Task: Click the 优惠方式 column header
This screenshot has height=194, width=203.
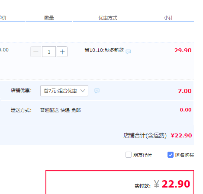Action: coord(108,18)
